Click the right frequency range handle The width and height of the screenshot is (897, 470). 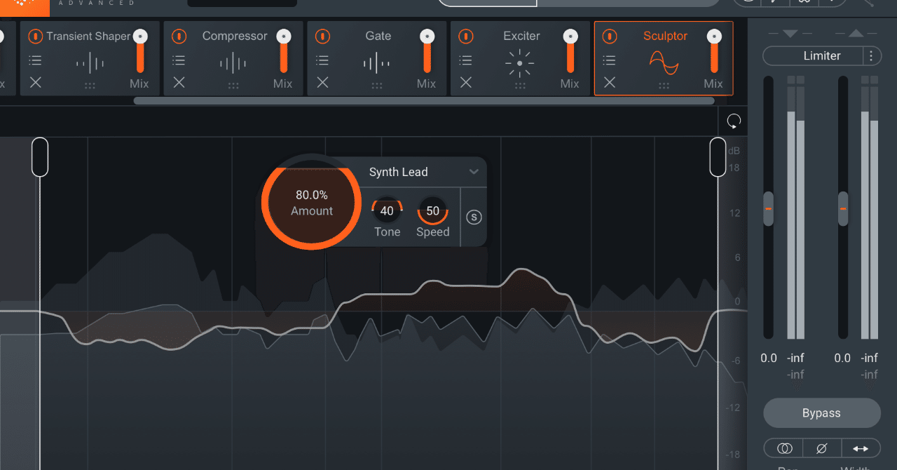pyautogui.click(x=718, y=156)
